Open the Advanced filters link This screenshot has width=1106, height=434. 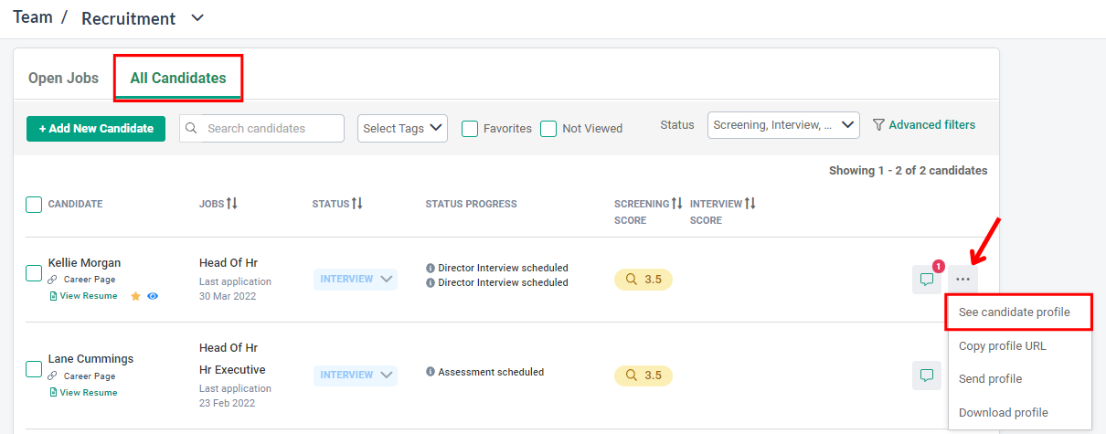click(x=932, y=125)
